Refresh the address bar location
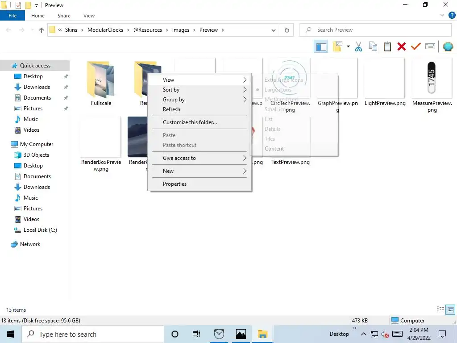Screen dimensions: 457x343 pos(287,30)
